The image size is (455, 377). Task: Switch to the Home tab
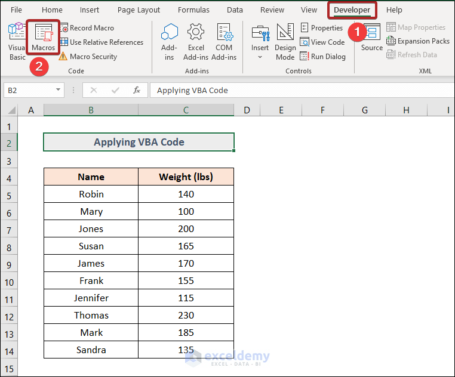click(x=52, y=10)
